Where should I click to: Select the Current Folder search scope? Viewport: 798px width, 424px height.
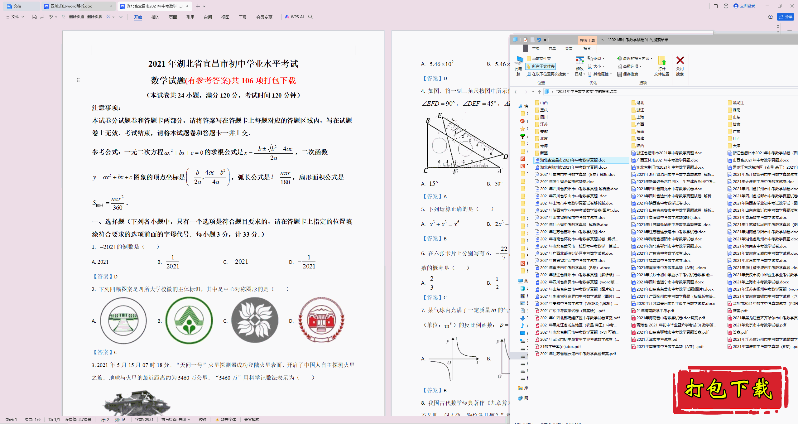[x=539, y=59]
